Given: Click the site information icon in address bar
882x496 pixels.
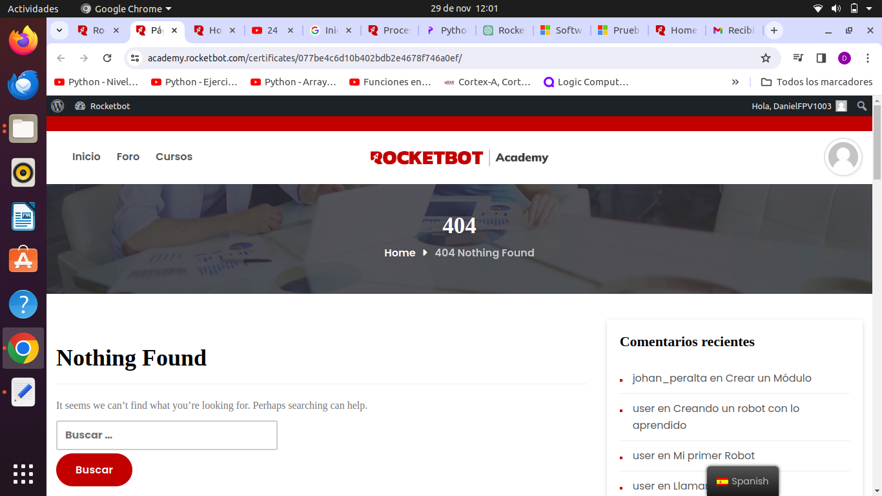Looking at the screenshot, I should click(135, 58).
